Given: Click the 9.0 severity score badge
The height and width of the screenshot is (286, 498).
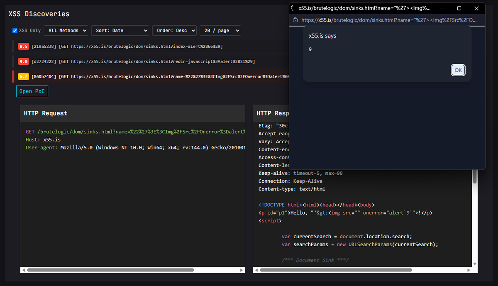Looking at the screenshot, I should point(23,61).
